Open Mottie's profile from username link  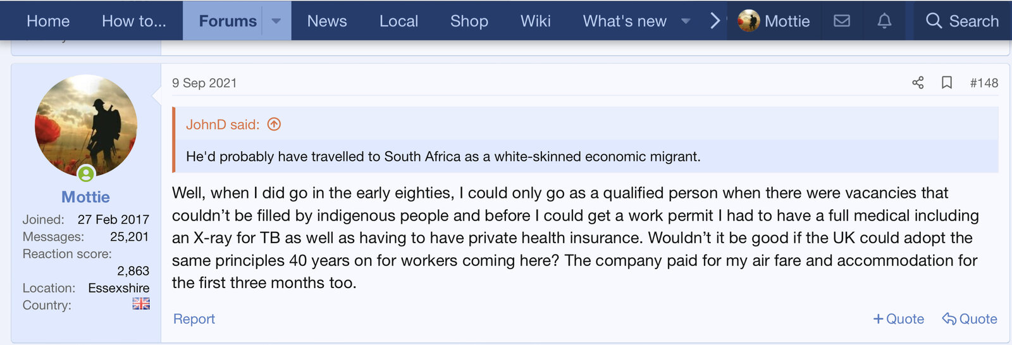pyautogui.click(x=85, y=197)
